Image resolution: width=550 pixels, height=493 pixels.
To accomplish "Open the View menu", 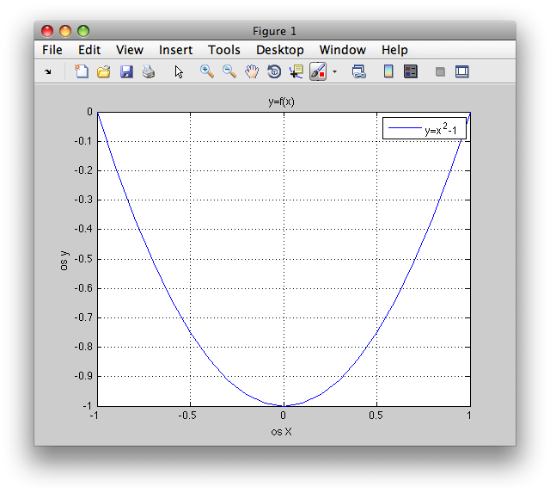I will coord(130,50).
